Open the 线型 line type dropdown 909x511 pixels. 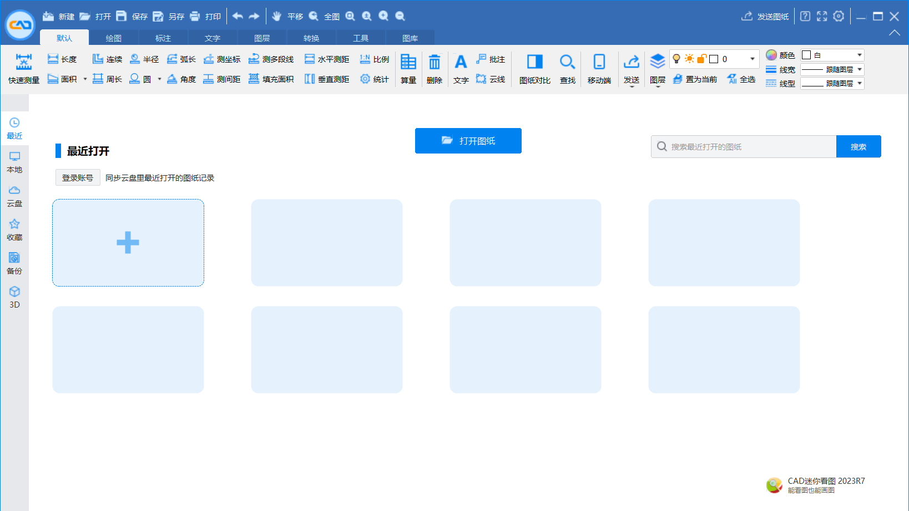[x=859, y=83]
